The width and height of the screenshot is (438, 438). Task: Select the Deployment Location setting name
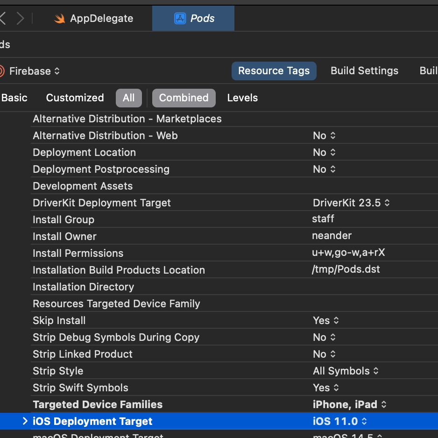coord(85,152)
